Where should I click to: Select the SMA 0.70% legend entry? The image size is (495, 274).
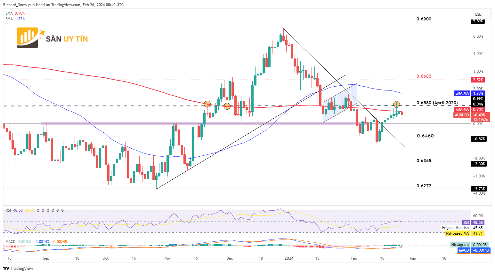point(15,13)
